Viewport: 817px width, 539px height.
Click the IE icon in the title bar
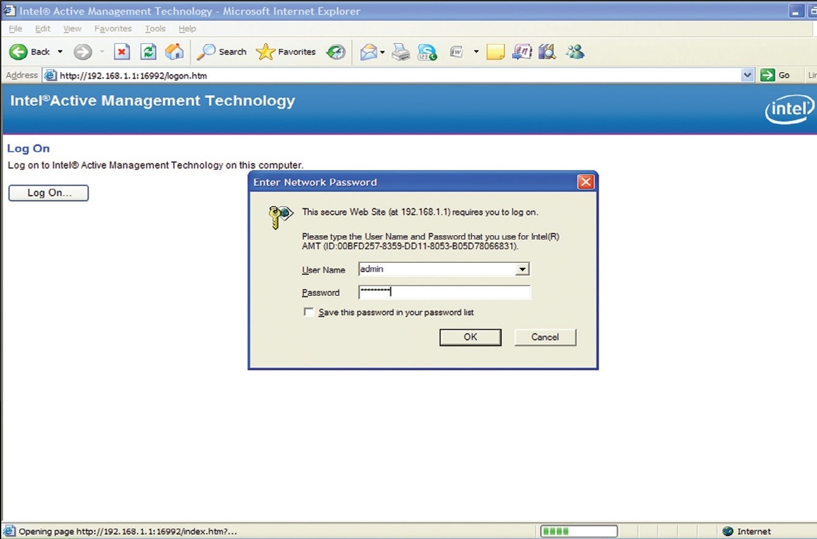(x=9, y=10)
